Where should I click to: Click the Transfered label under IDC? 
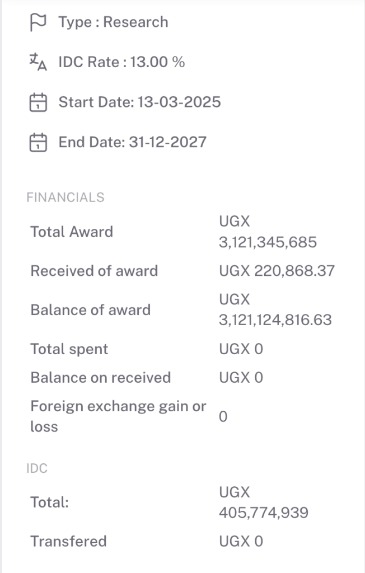68,541
